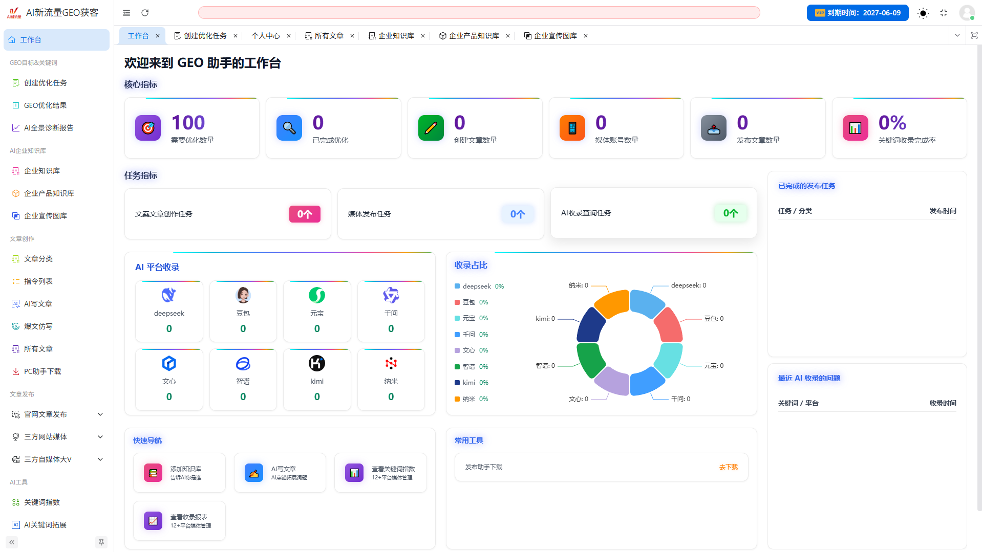Viewport: 982px width, 552px height.
Task: Toggle the deepseek legend color swatch
Action: pos(457,286)
